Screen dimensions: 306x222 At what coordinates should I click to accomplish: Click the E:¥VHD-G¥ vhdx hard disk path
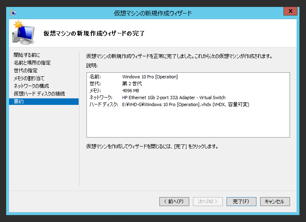tap(186, 104)
